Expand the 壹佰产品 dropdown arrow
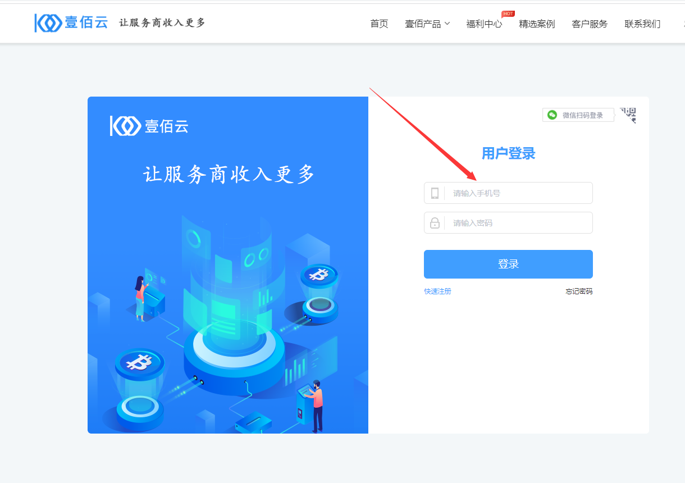Screen dimensions: 685x483 pos(447,24)
